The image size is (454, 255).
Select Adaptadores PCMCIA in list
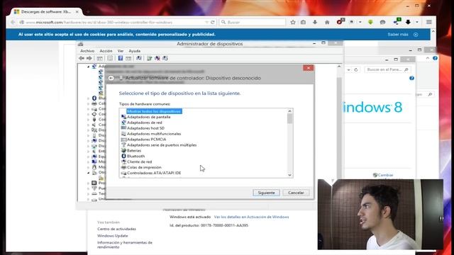[x=147, y=140]
